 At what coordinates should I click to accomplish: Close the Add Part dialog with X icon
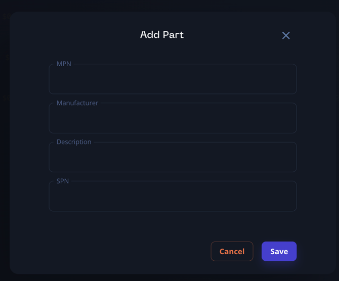(286, 35)
